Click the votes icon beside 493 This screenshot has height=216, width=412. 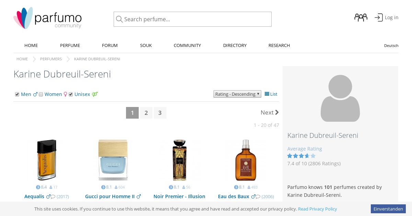point(249,188)
